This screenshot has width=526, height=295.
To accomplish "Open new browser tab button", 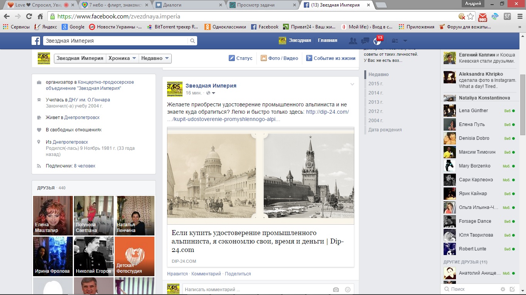I will tap(381, 5).
